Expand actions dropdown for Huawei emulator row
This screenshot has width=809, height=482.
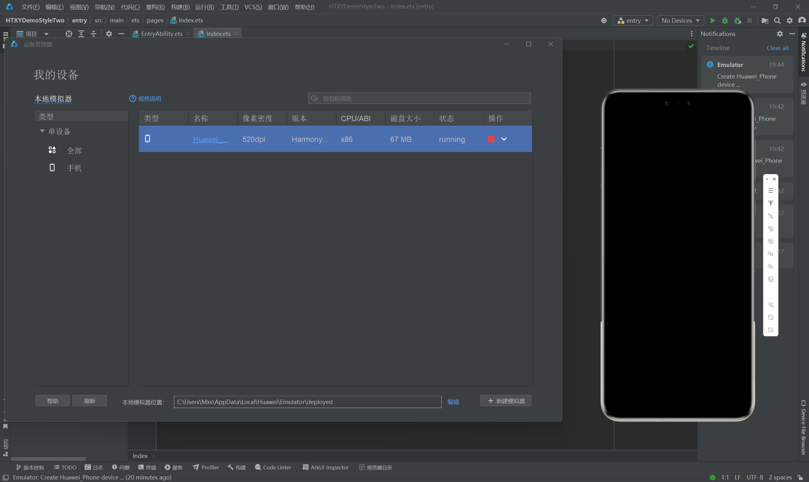point(504,139)
